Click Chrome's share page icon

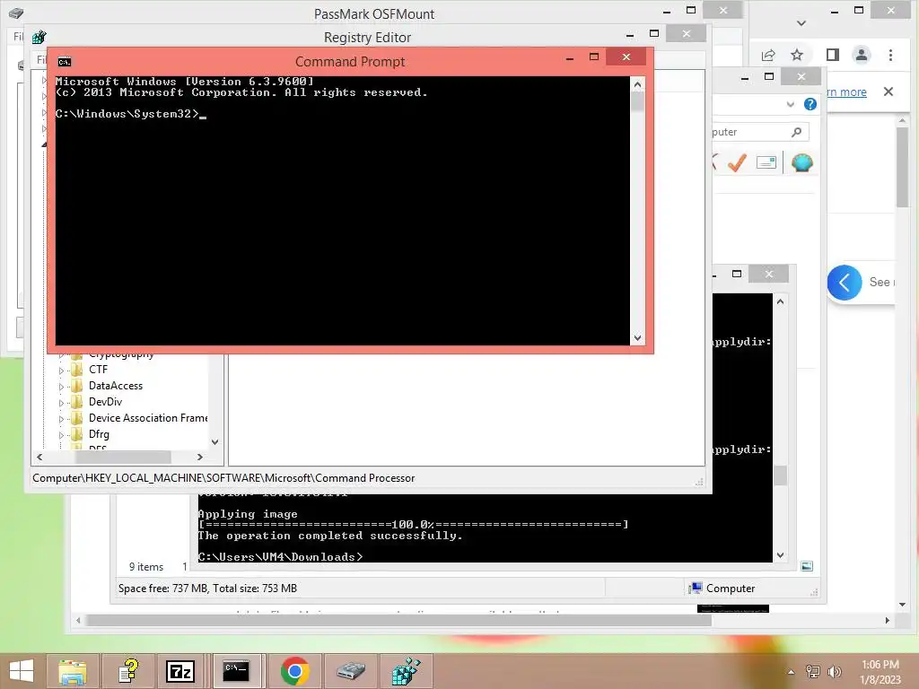coord(768,55)
